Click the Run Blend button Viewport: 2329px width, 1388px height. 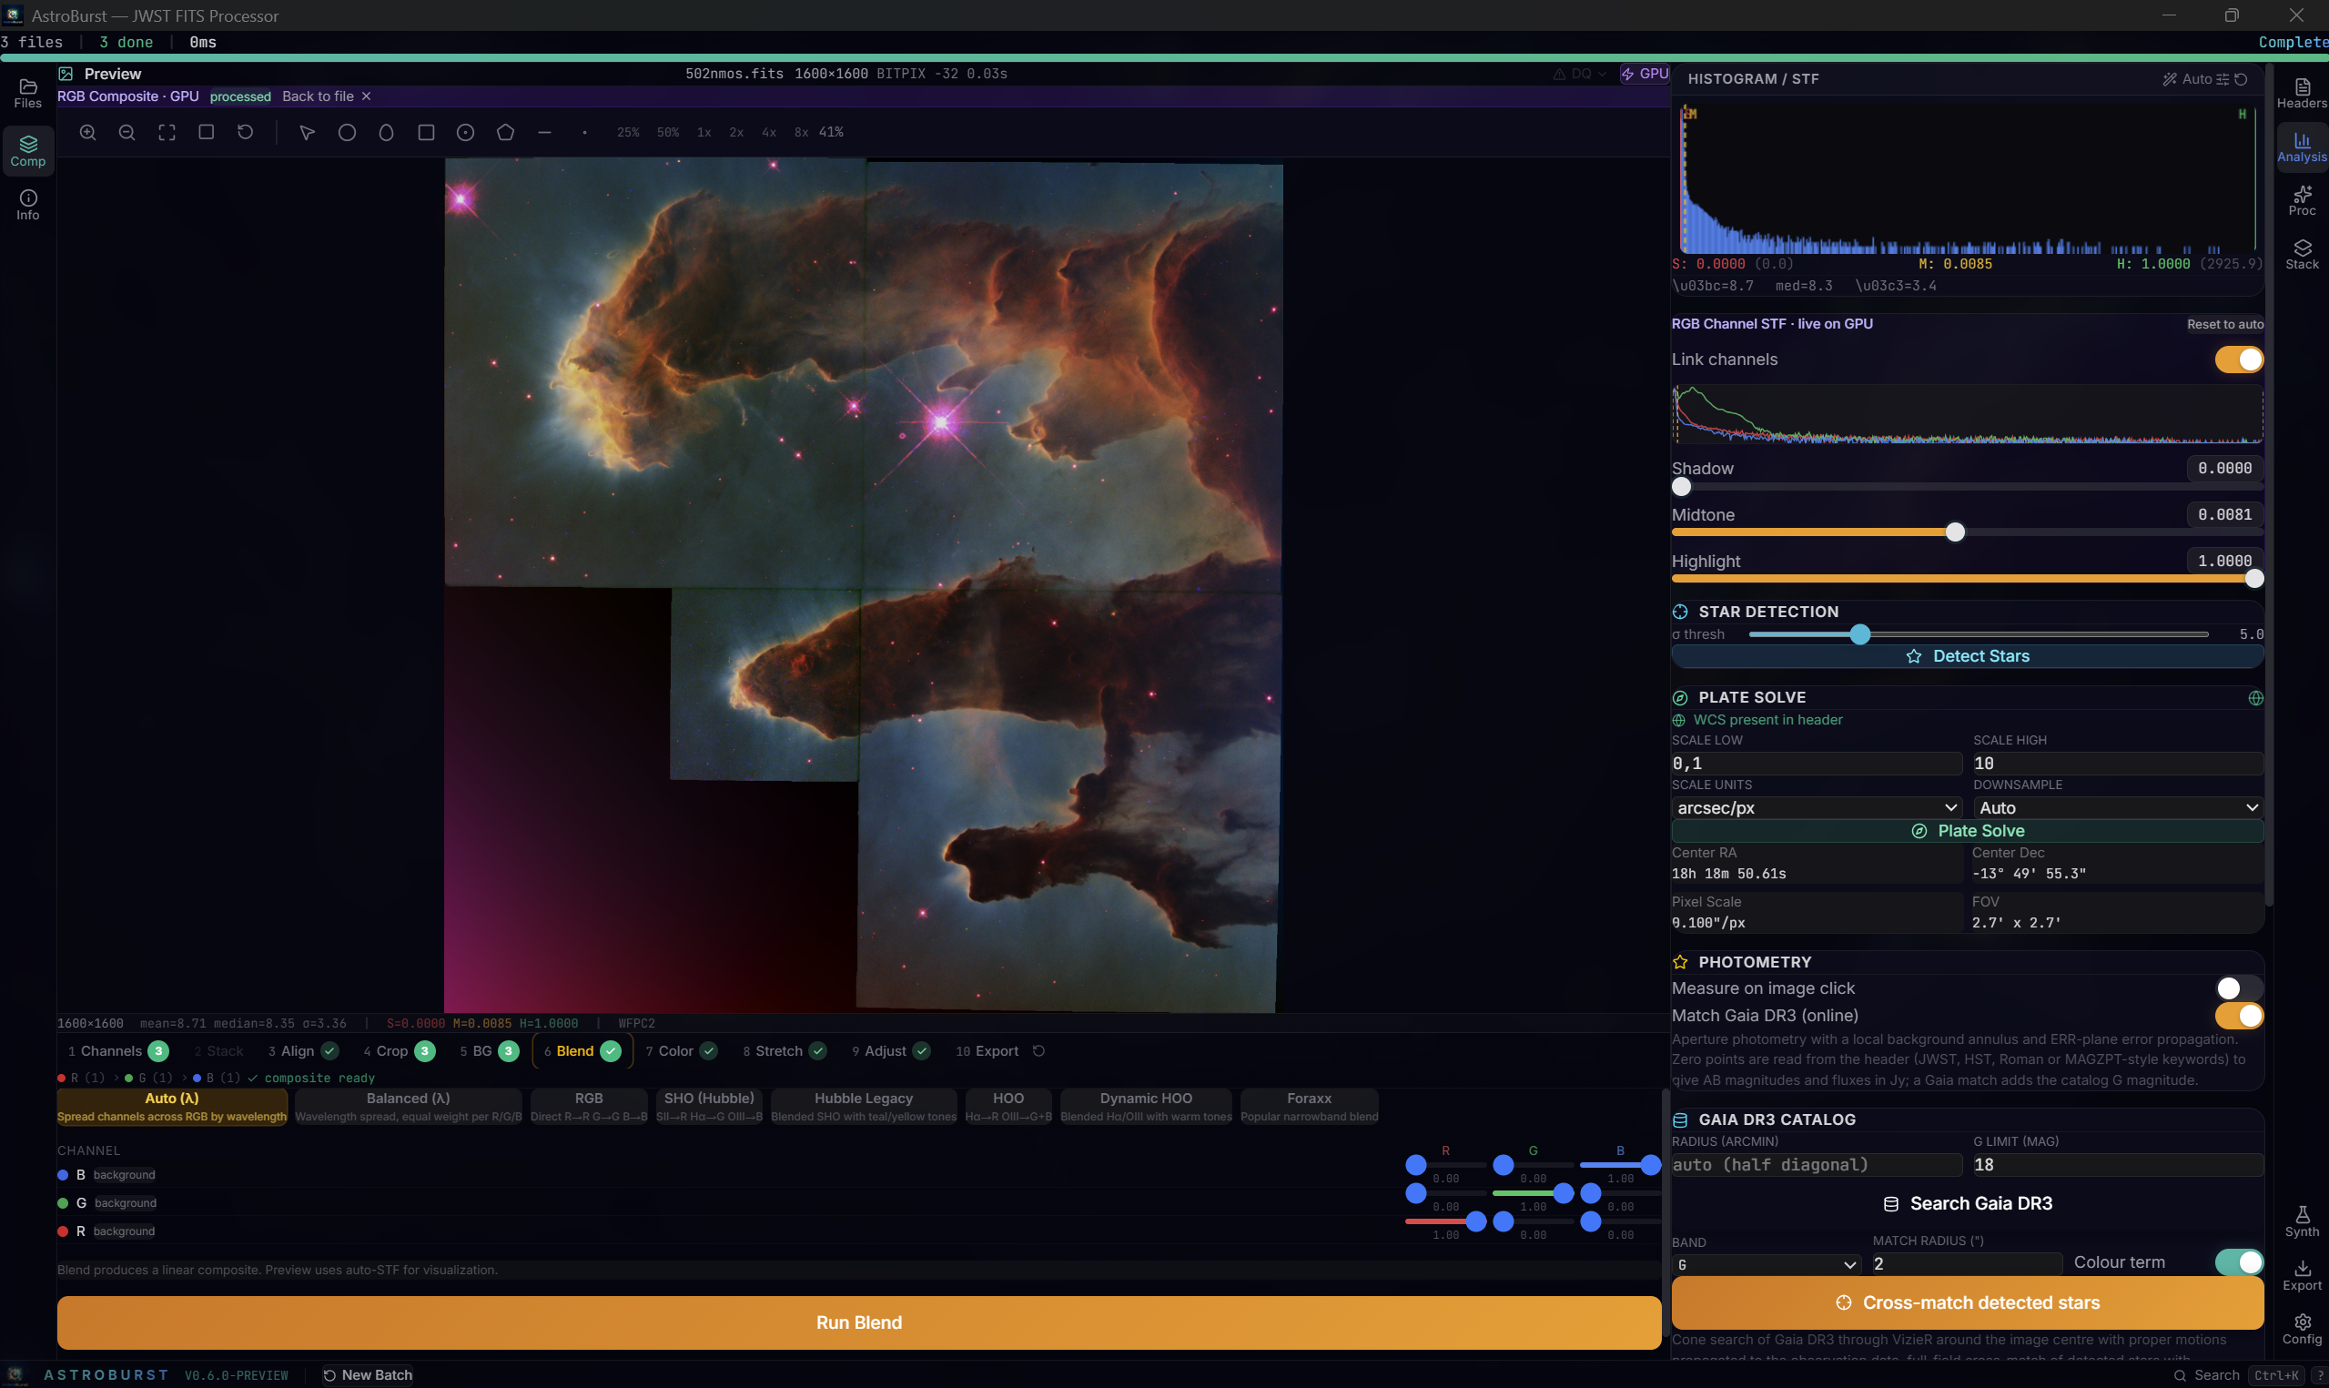click(858, 1323)
